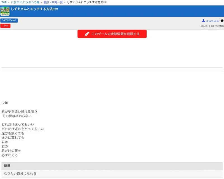Click the line 君が夢を追い続ける限り
Image resolution: width=224 pixels, height=179 pixels.
(19, 112)
